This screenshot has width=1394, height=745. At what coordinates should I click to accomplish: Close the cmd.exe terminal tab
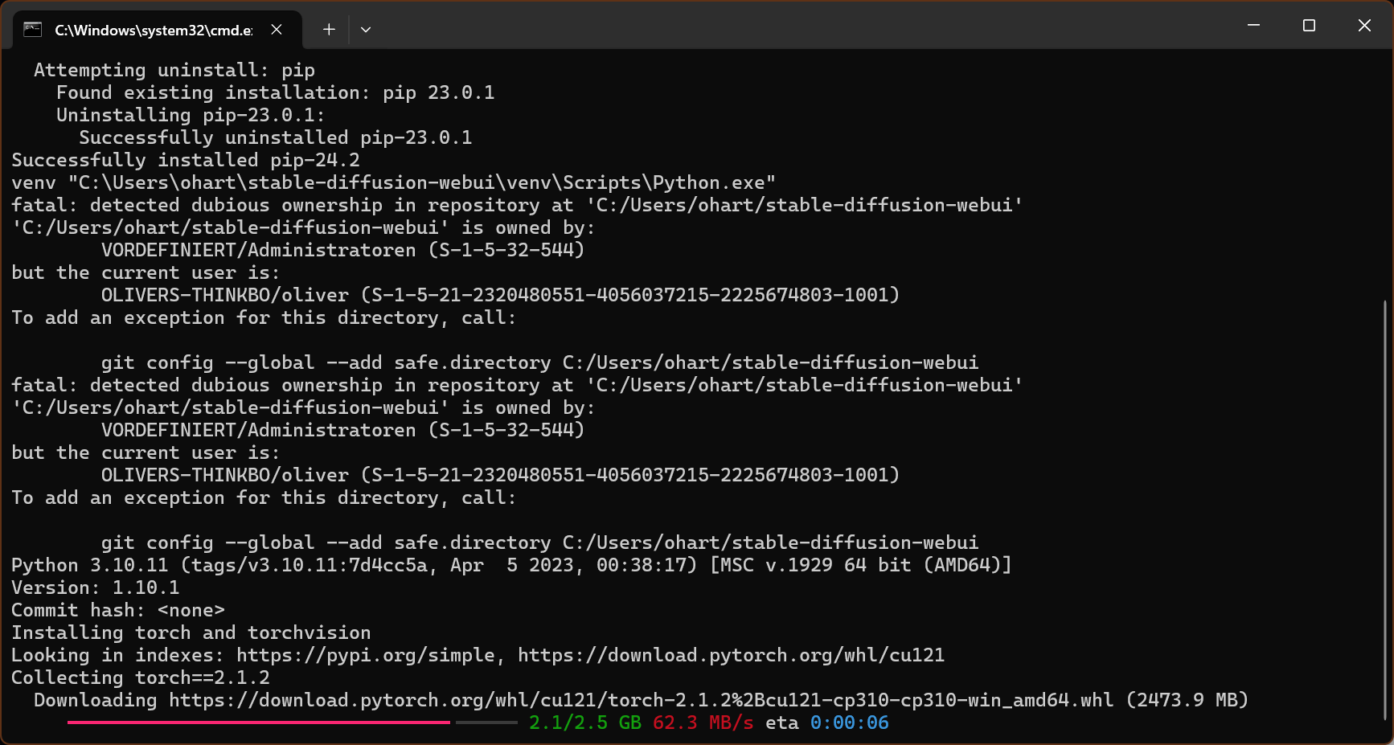coord(277,30)
